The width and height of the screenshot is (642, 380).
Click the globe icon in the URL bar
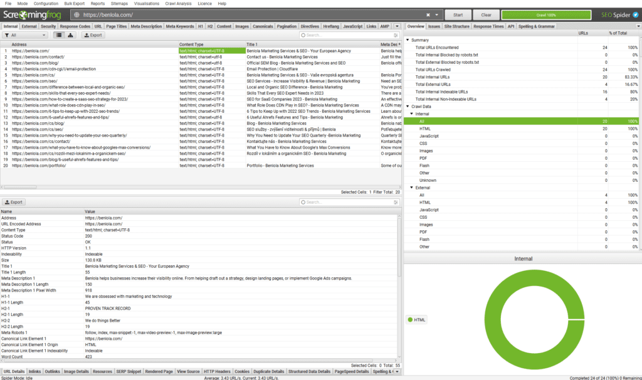pyautogui.click(x=76, y=15)
